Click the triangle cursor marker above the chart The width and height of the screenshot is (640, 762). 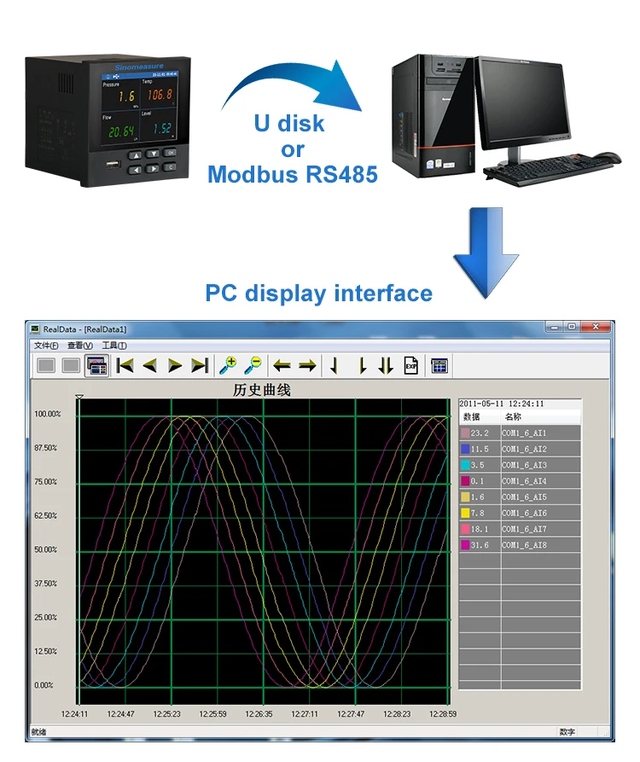coord(79,397)
